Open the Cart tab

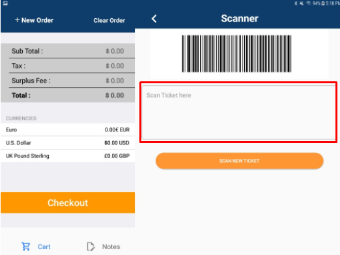36,247
